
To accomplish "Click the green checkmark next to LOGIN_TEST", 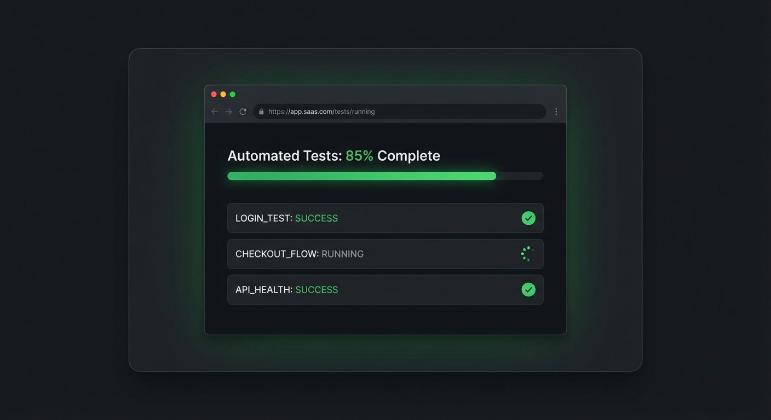I will 528,218.
